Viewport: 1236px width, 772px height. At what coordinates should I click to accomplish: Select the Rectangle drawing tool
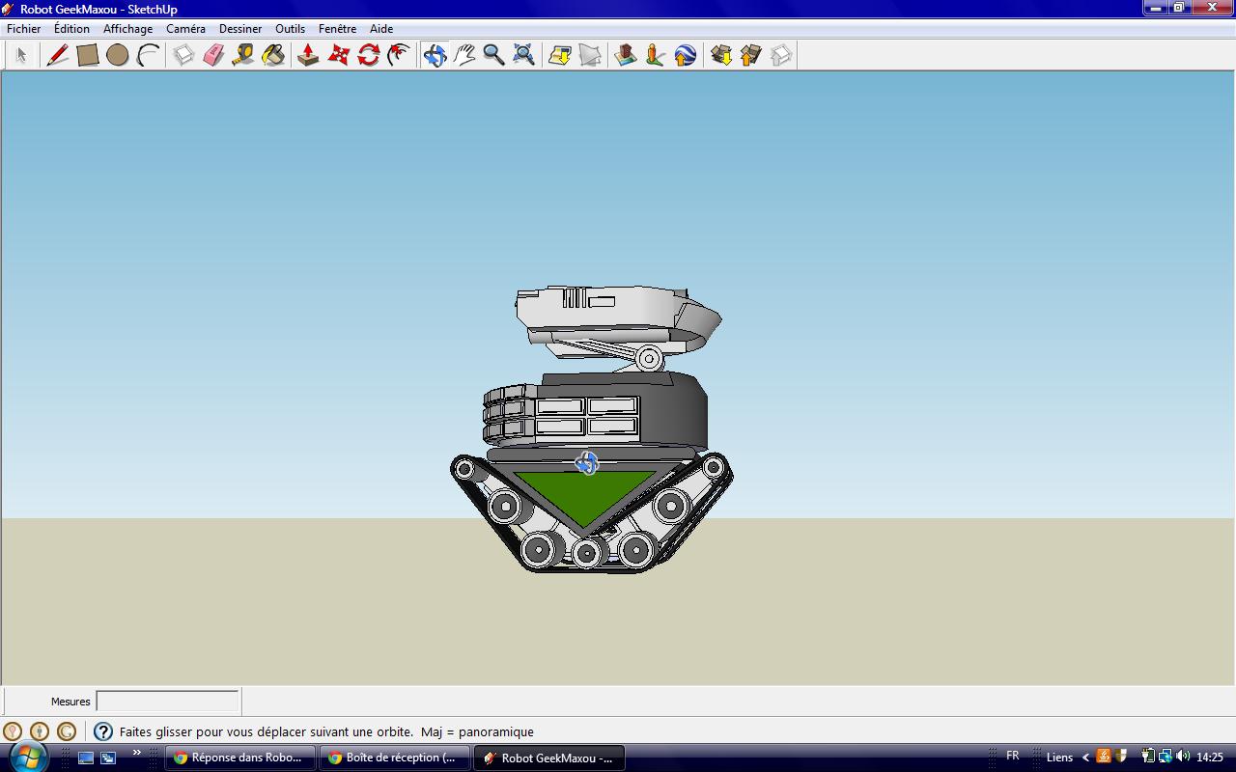click(88, 55)
